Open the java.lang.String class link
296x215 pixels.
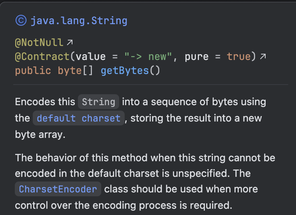click(x=79, y=21)
